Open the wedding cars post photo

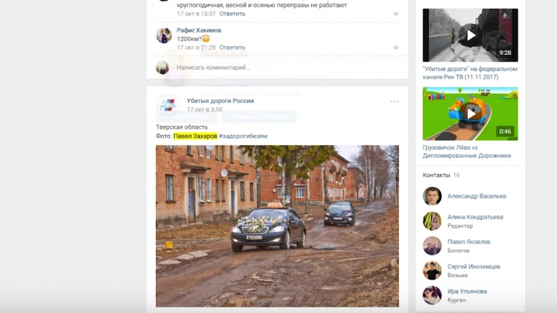[277, 225]
